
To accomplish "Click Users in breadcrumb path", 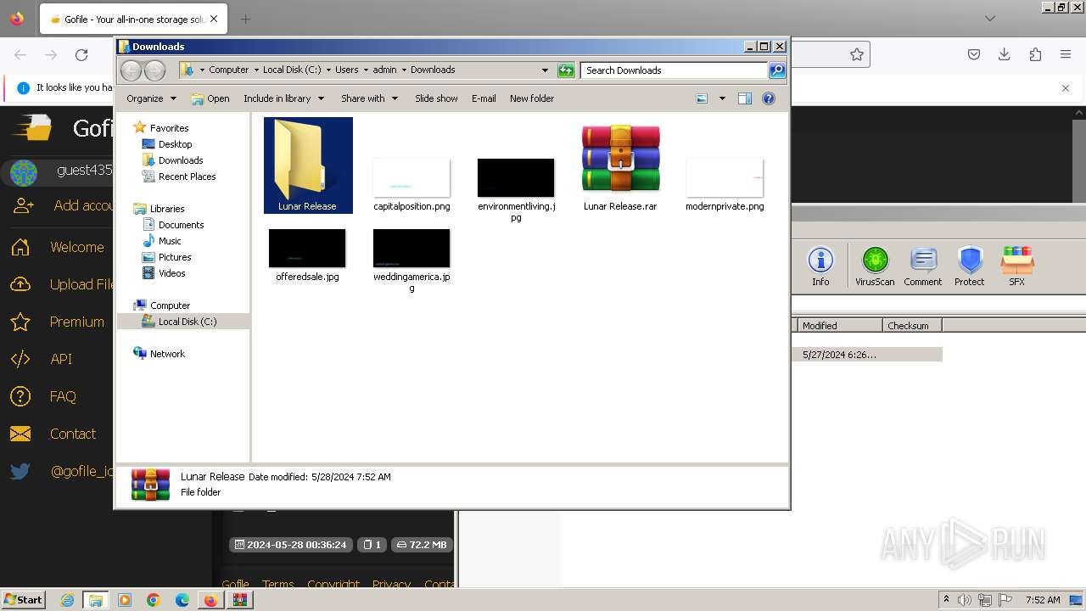I will [x=346, y=70].
